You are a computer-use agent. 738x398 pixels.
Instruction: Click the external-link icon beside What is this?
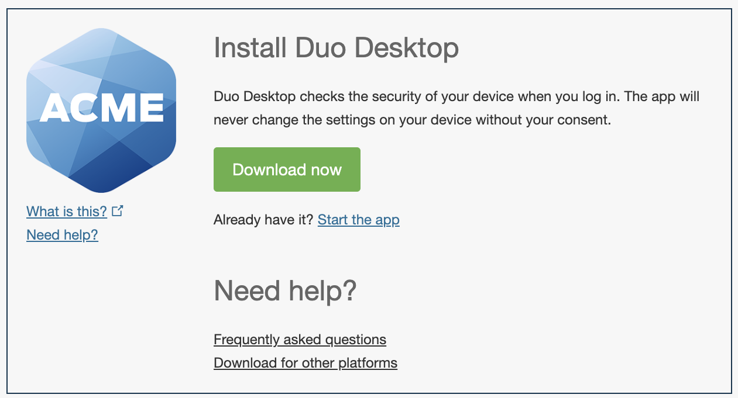click(117, 210)
